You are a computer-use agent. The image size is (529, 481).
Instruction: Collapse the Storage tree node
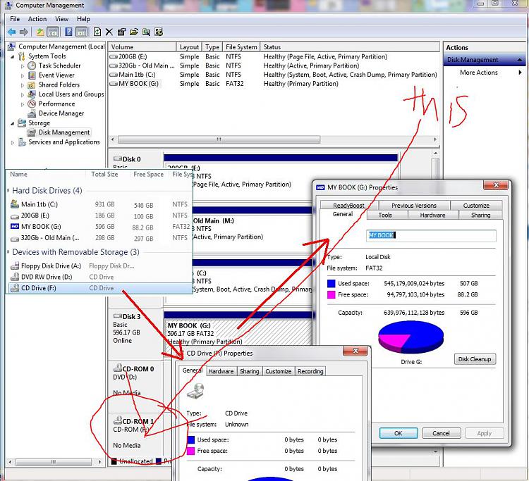tap(13, 123)
